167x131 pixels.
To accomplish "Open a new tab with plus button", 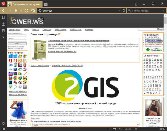I will (x=46, y=4).
